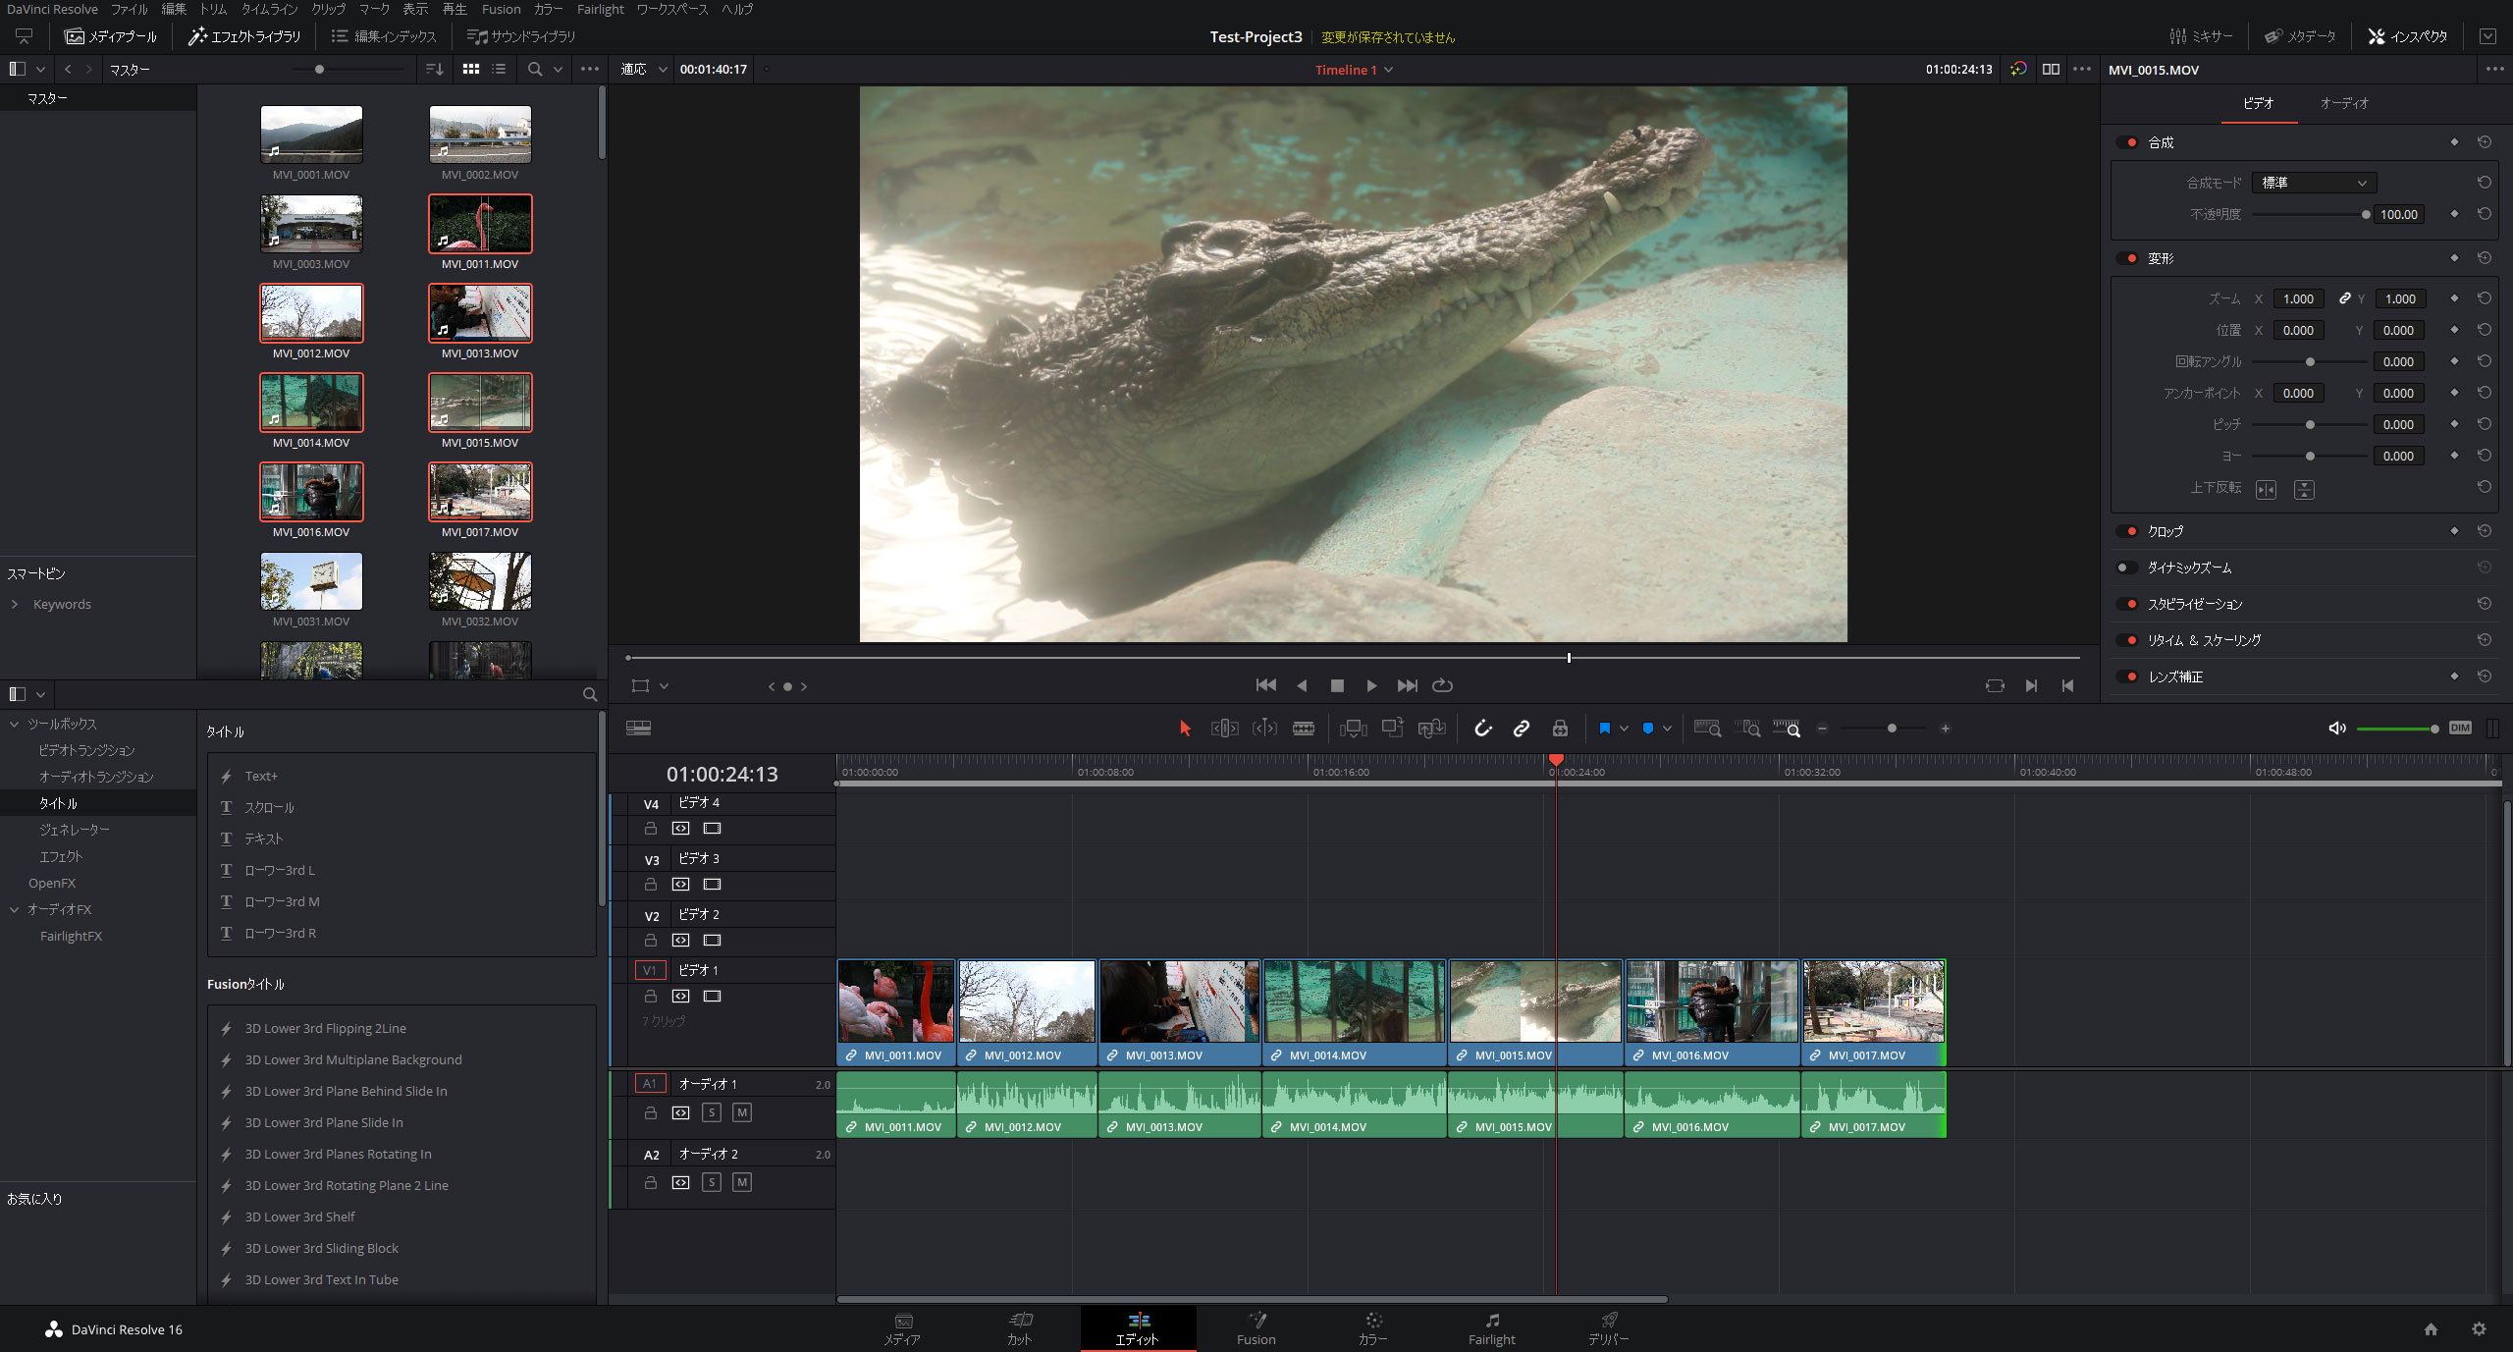Enable the ダイナミックズーム toggle
Viewport: 2513px width, 1352px height.
click(x=2126, y=568)
